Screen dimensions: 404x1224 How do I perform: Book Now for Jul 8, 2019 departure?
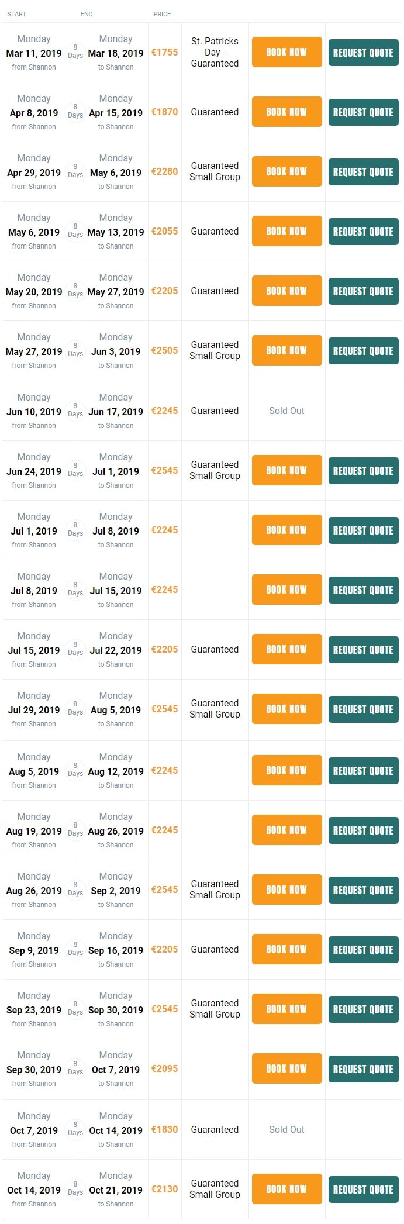tap(286, 589)
